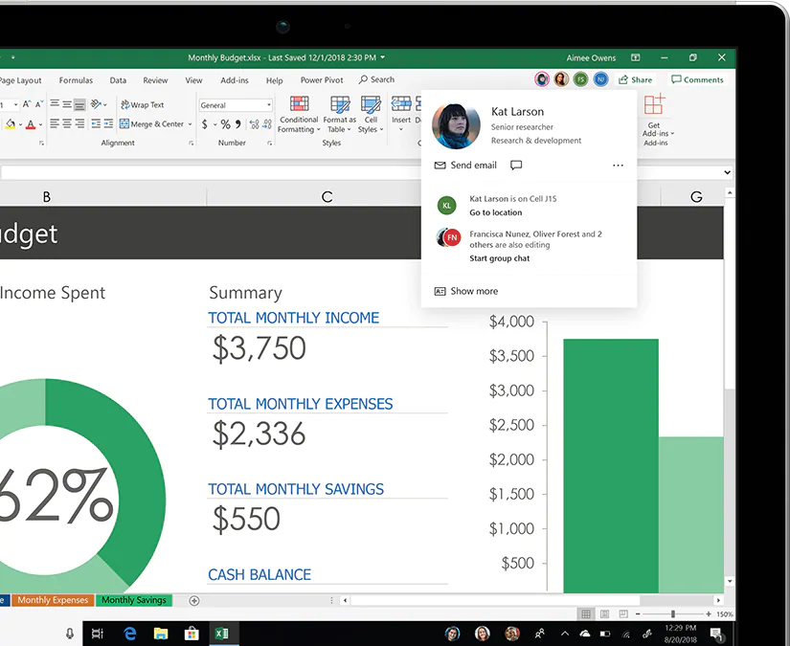Click the Insert cells button

401,114
